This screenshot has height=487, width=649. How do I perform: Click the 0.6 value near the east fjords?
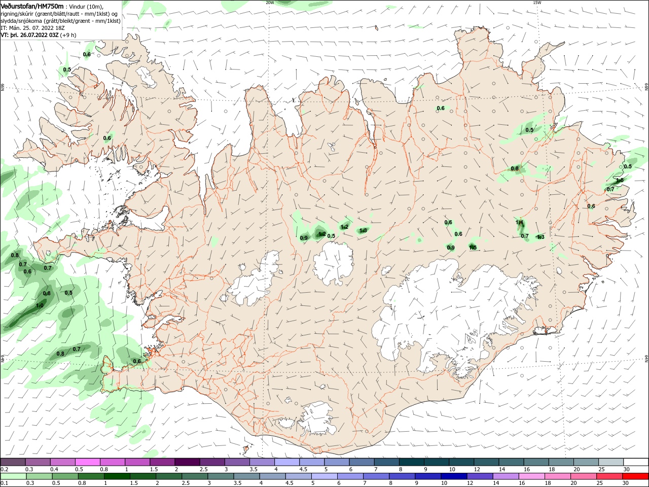pos(591,206)
